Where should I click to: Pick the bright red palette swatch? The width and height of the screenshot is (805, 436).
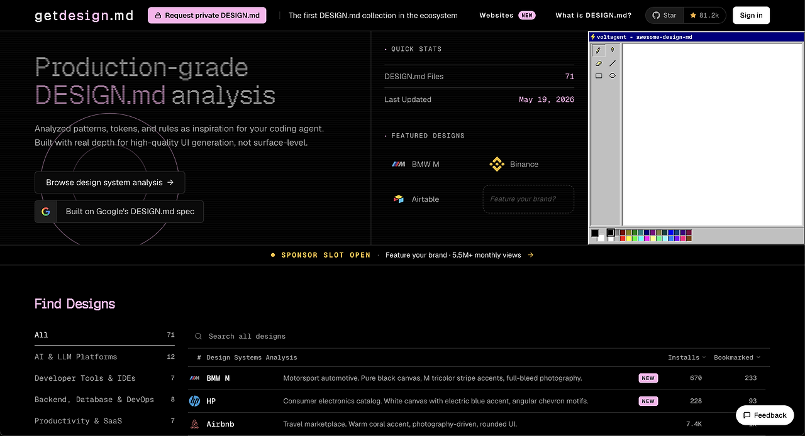(x=623, y=239)
